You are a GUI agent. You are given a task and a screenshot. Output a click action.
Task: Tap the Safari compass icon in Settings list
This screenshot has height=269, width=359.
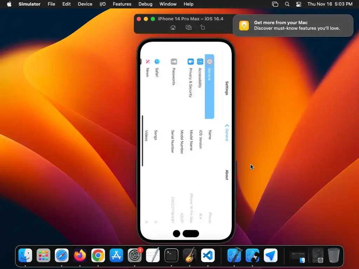[x=157, y=62]
